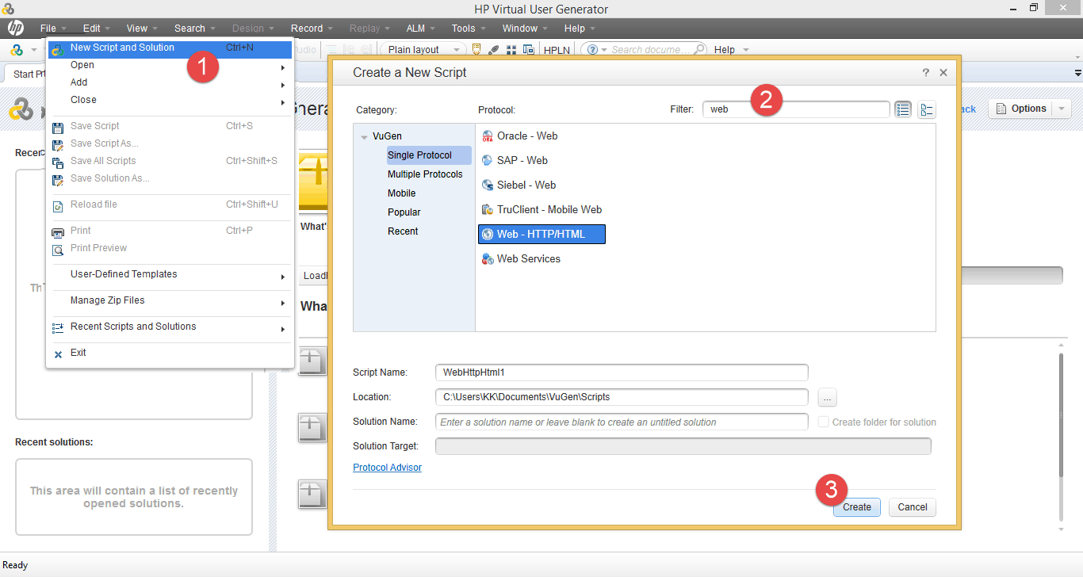Select New Script and Solution in File menu
Viewport: 1083px width, 577px height.
point(170,48)
